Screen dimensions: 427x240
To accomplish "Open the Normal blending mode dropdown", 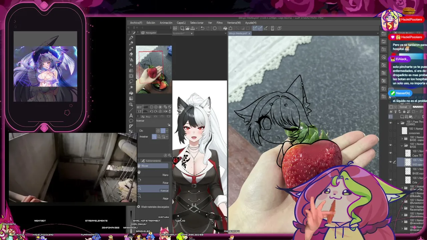I will click(404, 107).
